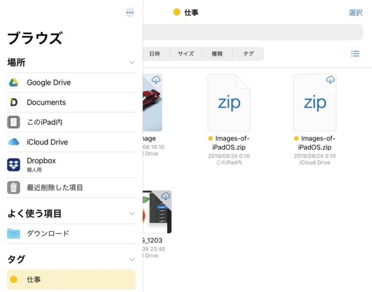
Task: Click the Dropbox icon
Action: point(14,165)
